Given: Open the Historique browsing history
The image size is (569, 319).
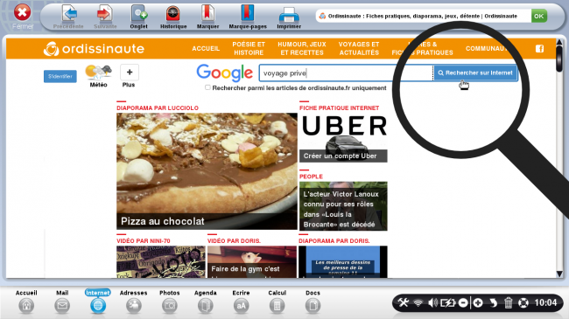Looking at the screenshot, I should point(173,17).
